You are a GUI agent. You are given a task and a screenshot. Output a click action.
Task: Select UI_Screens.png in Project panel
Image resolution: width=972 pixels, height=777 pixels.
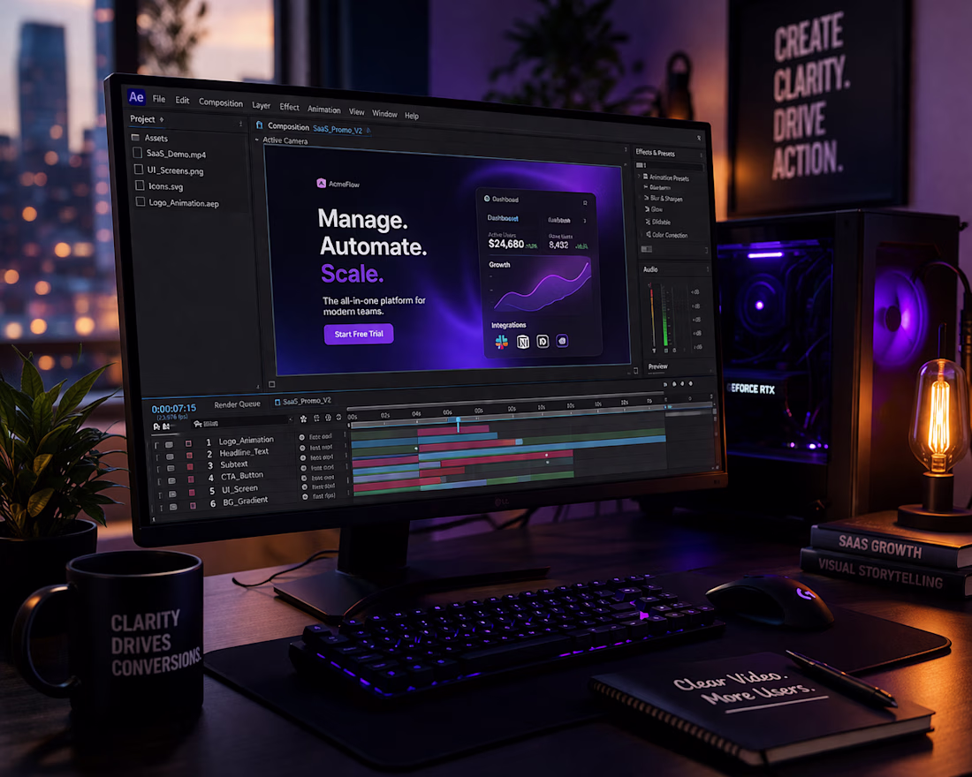176,171
